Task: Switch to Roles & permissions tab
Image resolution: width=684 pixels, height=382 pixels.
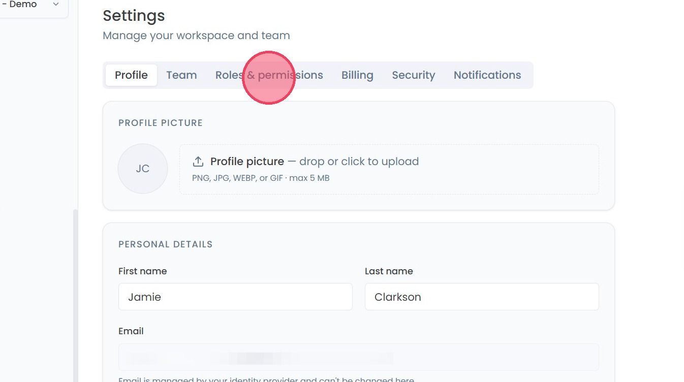Action: (x=269, y=75)
